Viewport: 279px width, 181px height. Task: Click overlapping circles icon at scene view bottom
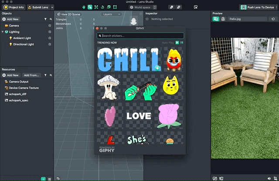pyautogui.click(x=58, y=178)
